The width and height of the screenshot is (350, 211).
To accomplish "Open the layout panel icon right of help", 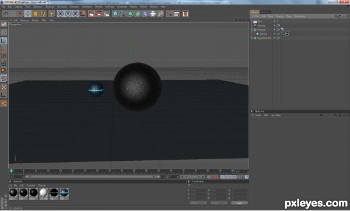I will [x=177, y=14].
